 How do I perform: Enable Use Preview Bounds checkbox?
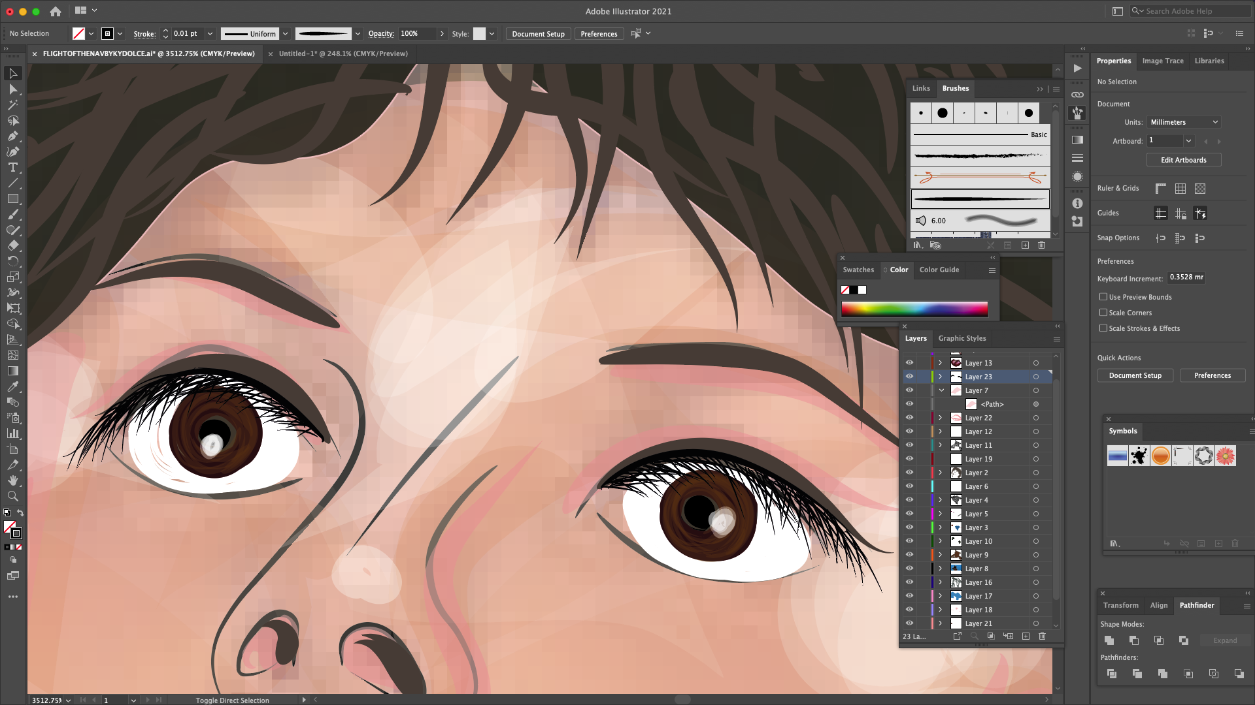(x=1103, y=297)
